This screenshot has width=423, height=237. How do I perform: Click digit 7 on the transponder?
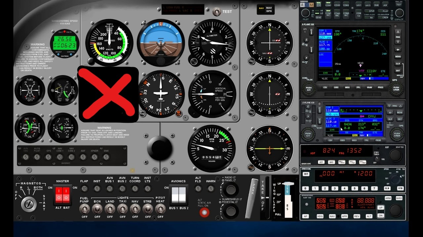coord(374,188)
